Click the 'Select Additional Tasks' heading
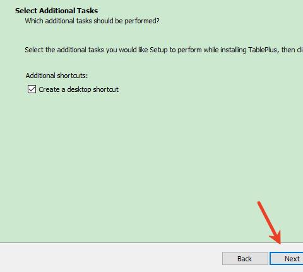Screen dimensions: 303x272 [56, 11]
